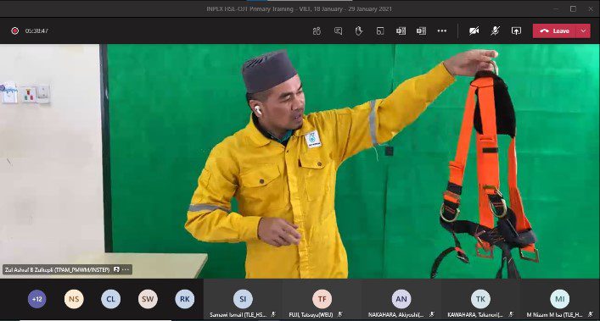Expand the Leave options dropdown arrow
Viewport: 600px width, 321px height.
[x=583, y=31]
